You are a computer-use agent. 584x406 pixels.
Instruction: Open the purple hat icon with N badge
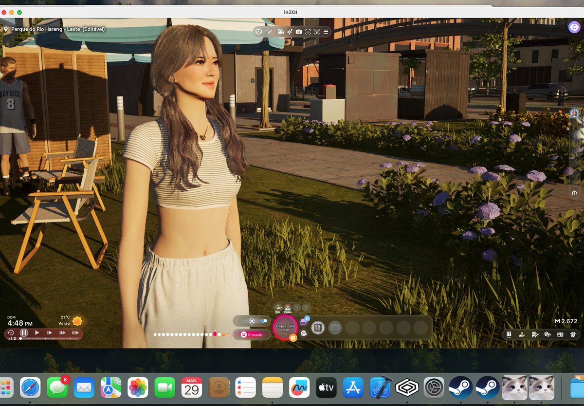304,322
